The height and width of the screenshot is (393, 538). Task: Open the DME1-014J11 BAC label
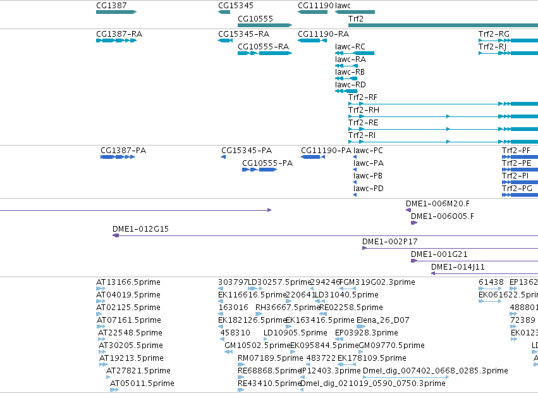point(458,267)
